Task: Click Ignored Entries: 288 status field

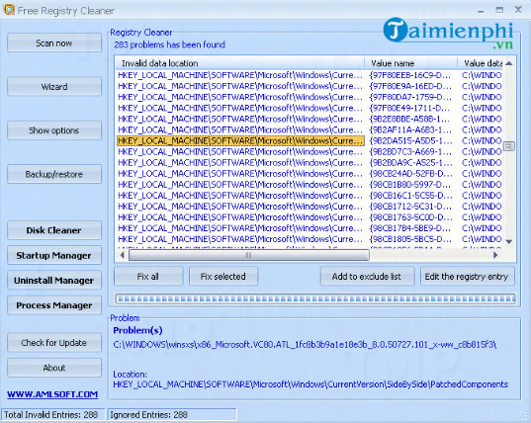Action: click(x=172, y=415)
